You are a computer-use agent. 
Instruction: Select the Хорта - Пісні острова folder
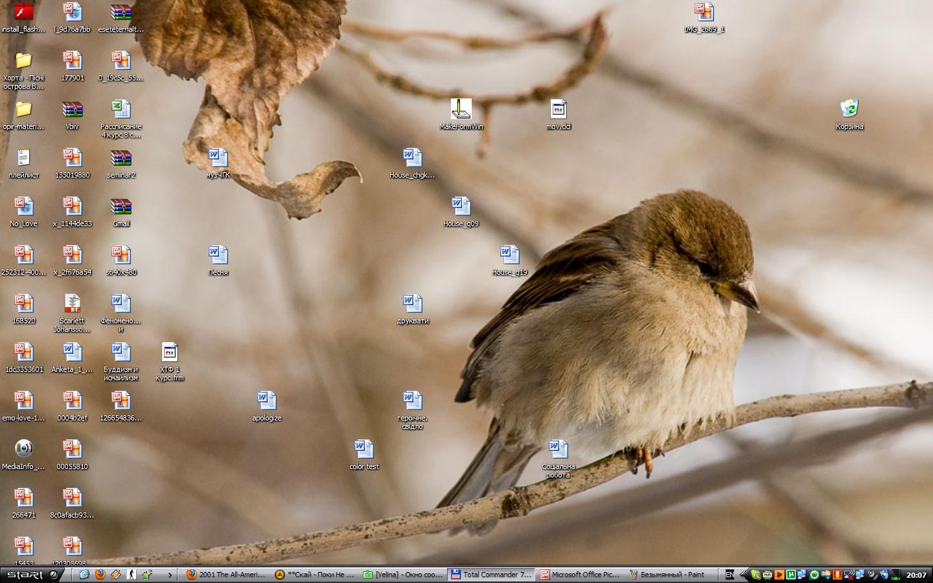(24, 70)
